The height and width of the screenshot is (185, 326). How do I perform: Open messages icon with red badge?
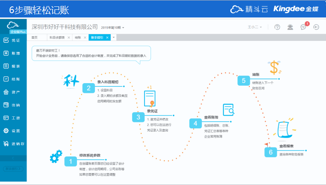(304, 26)
